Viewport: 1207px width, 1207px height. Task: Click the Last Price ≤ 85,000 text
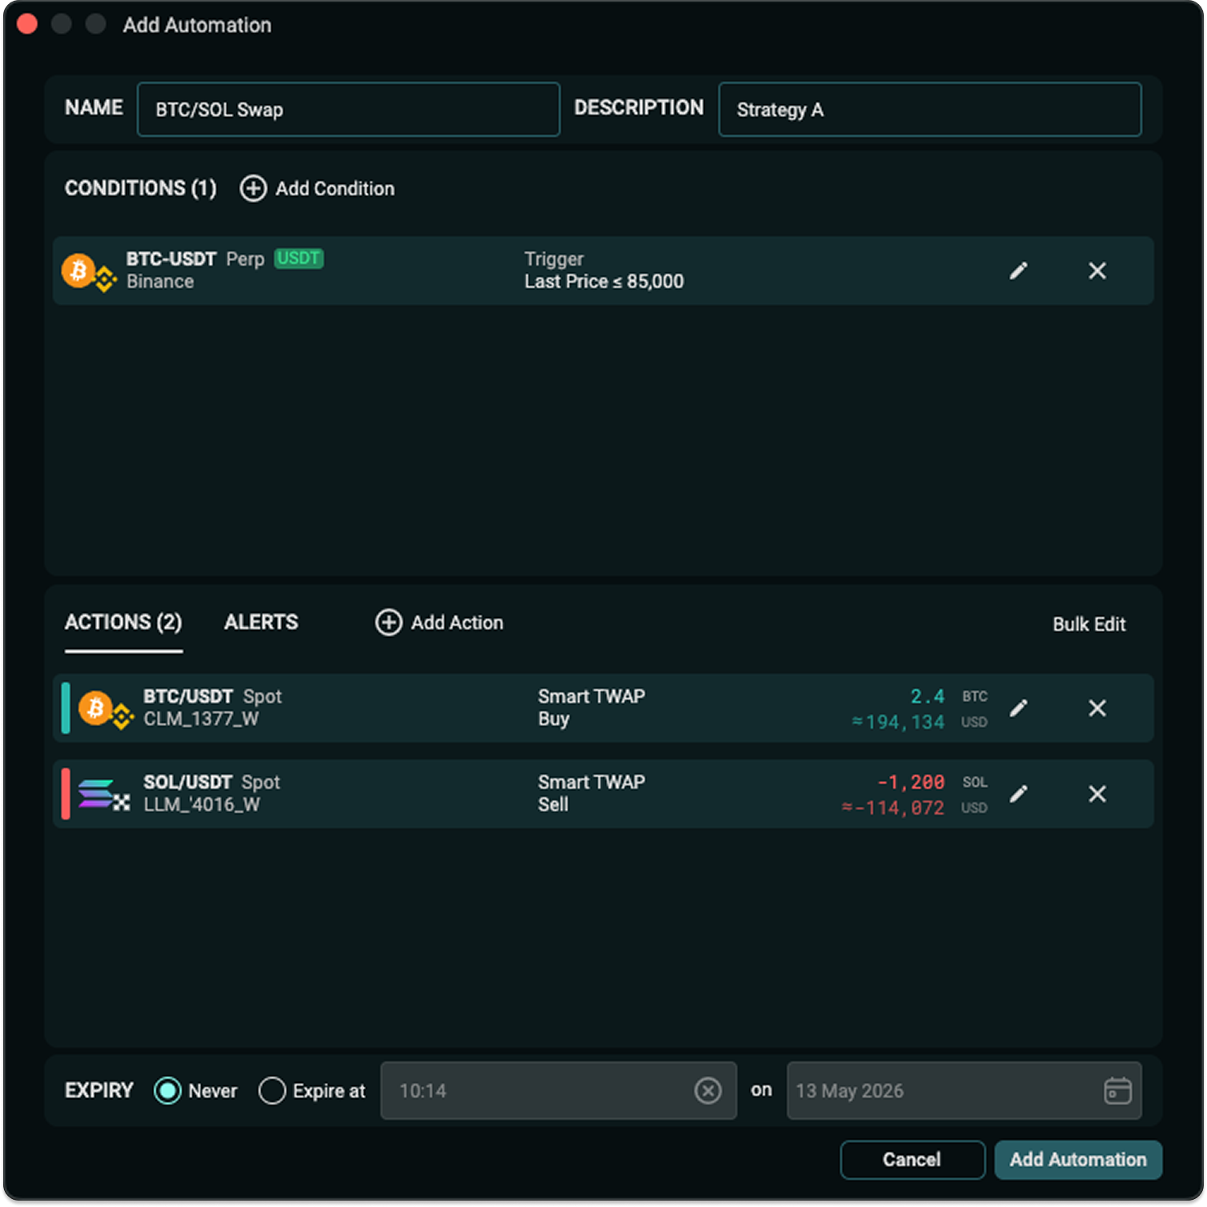[x=604, y=282]
